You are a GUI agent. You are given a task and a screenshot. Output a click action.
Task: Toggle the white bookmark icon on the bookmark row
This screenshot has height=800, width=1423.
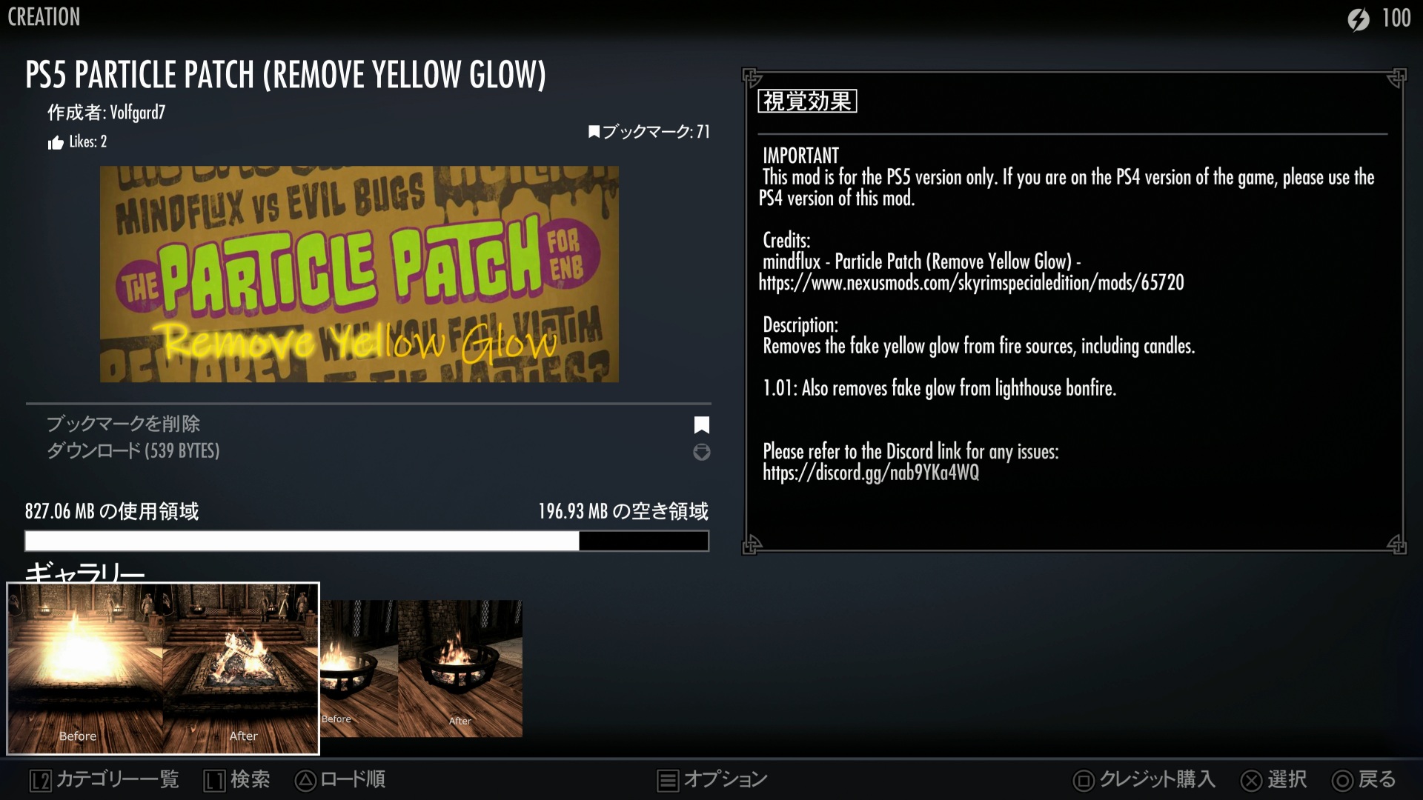[x=701, y=425]
